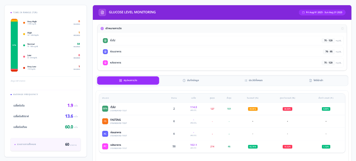Click the orange FS fasting badge

click(x=105, y=121)
